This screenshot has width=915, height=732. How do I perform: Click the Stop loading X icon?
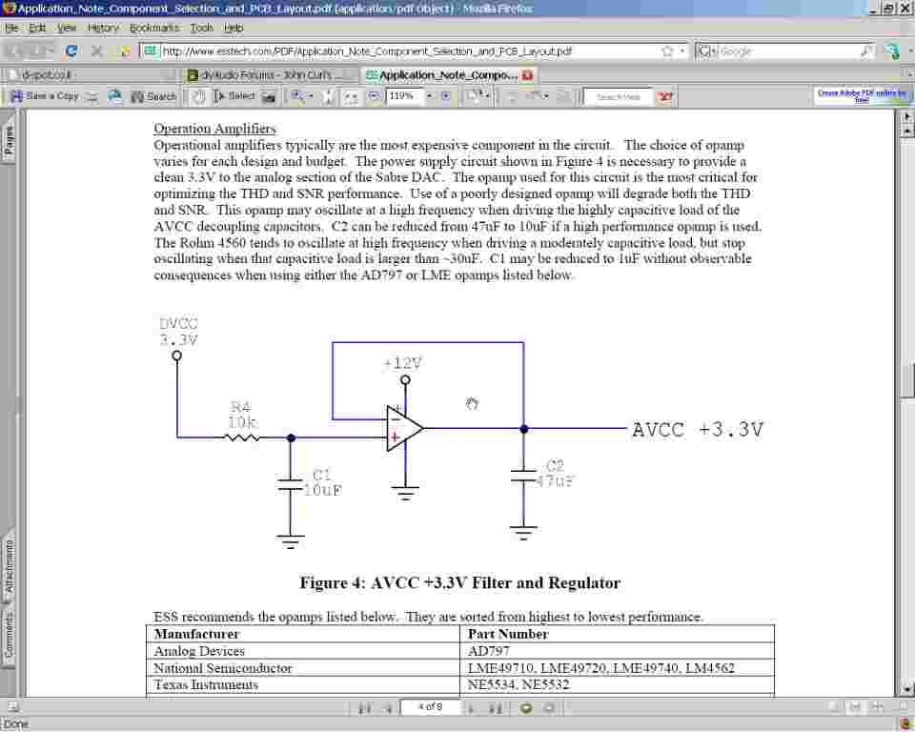[x=97, y=51]
